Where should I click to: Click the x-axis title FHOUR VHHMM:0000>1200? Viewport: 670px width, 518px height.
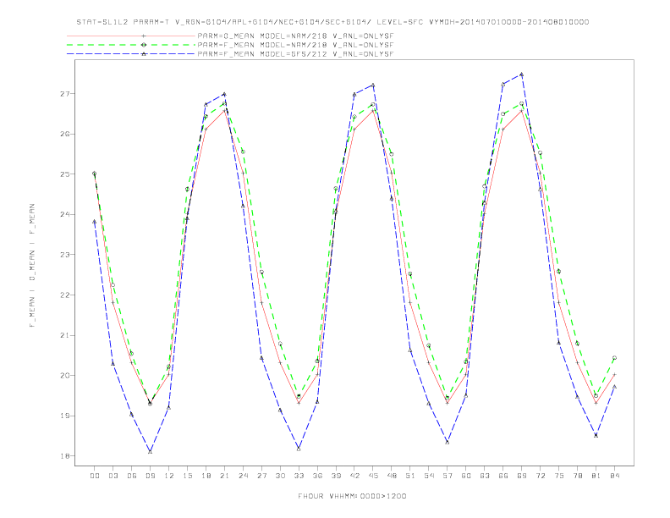tap(352, 496)
